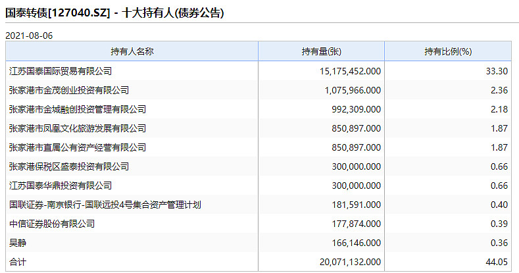Click amount 300,000.000 in 国泰华鼎 row
Image resolution: width=519 pixels, height=273 pixels.
[x=356, y=186]
